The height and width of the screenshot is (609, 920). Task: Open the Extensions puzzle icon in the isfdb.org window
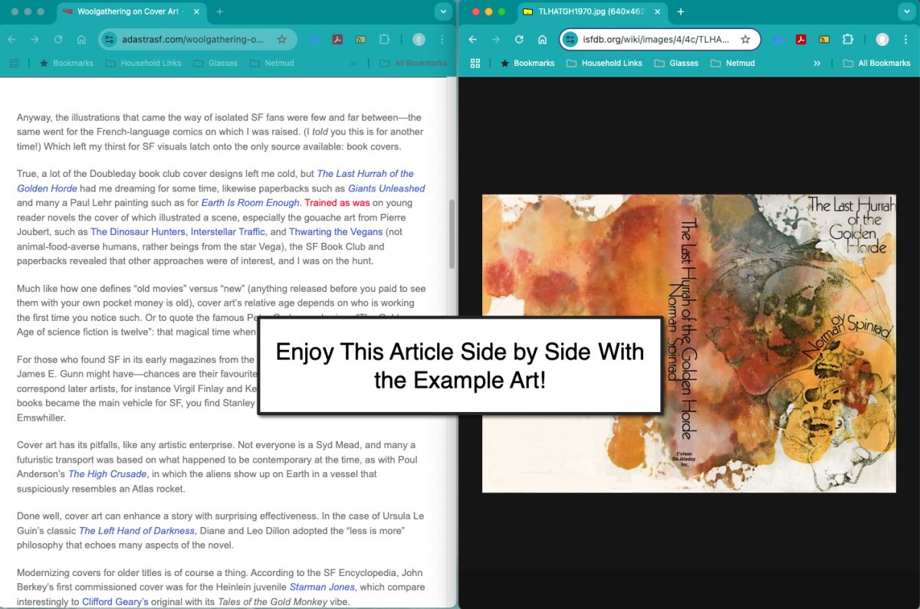848,40
